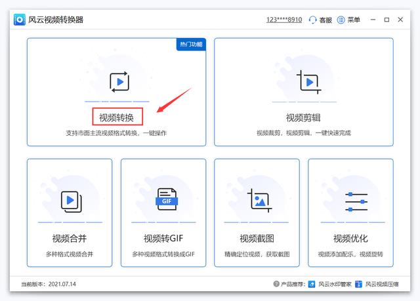Open the 风云视频压缩 link

click(x=382, y=284)
